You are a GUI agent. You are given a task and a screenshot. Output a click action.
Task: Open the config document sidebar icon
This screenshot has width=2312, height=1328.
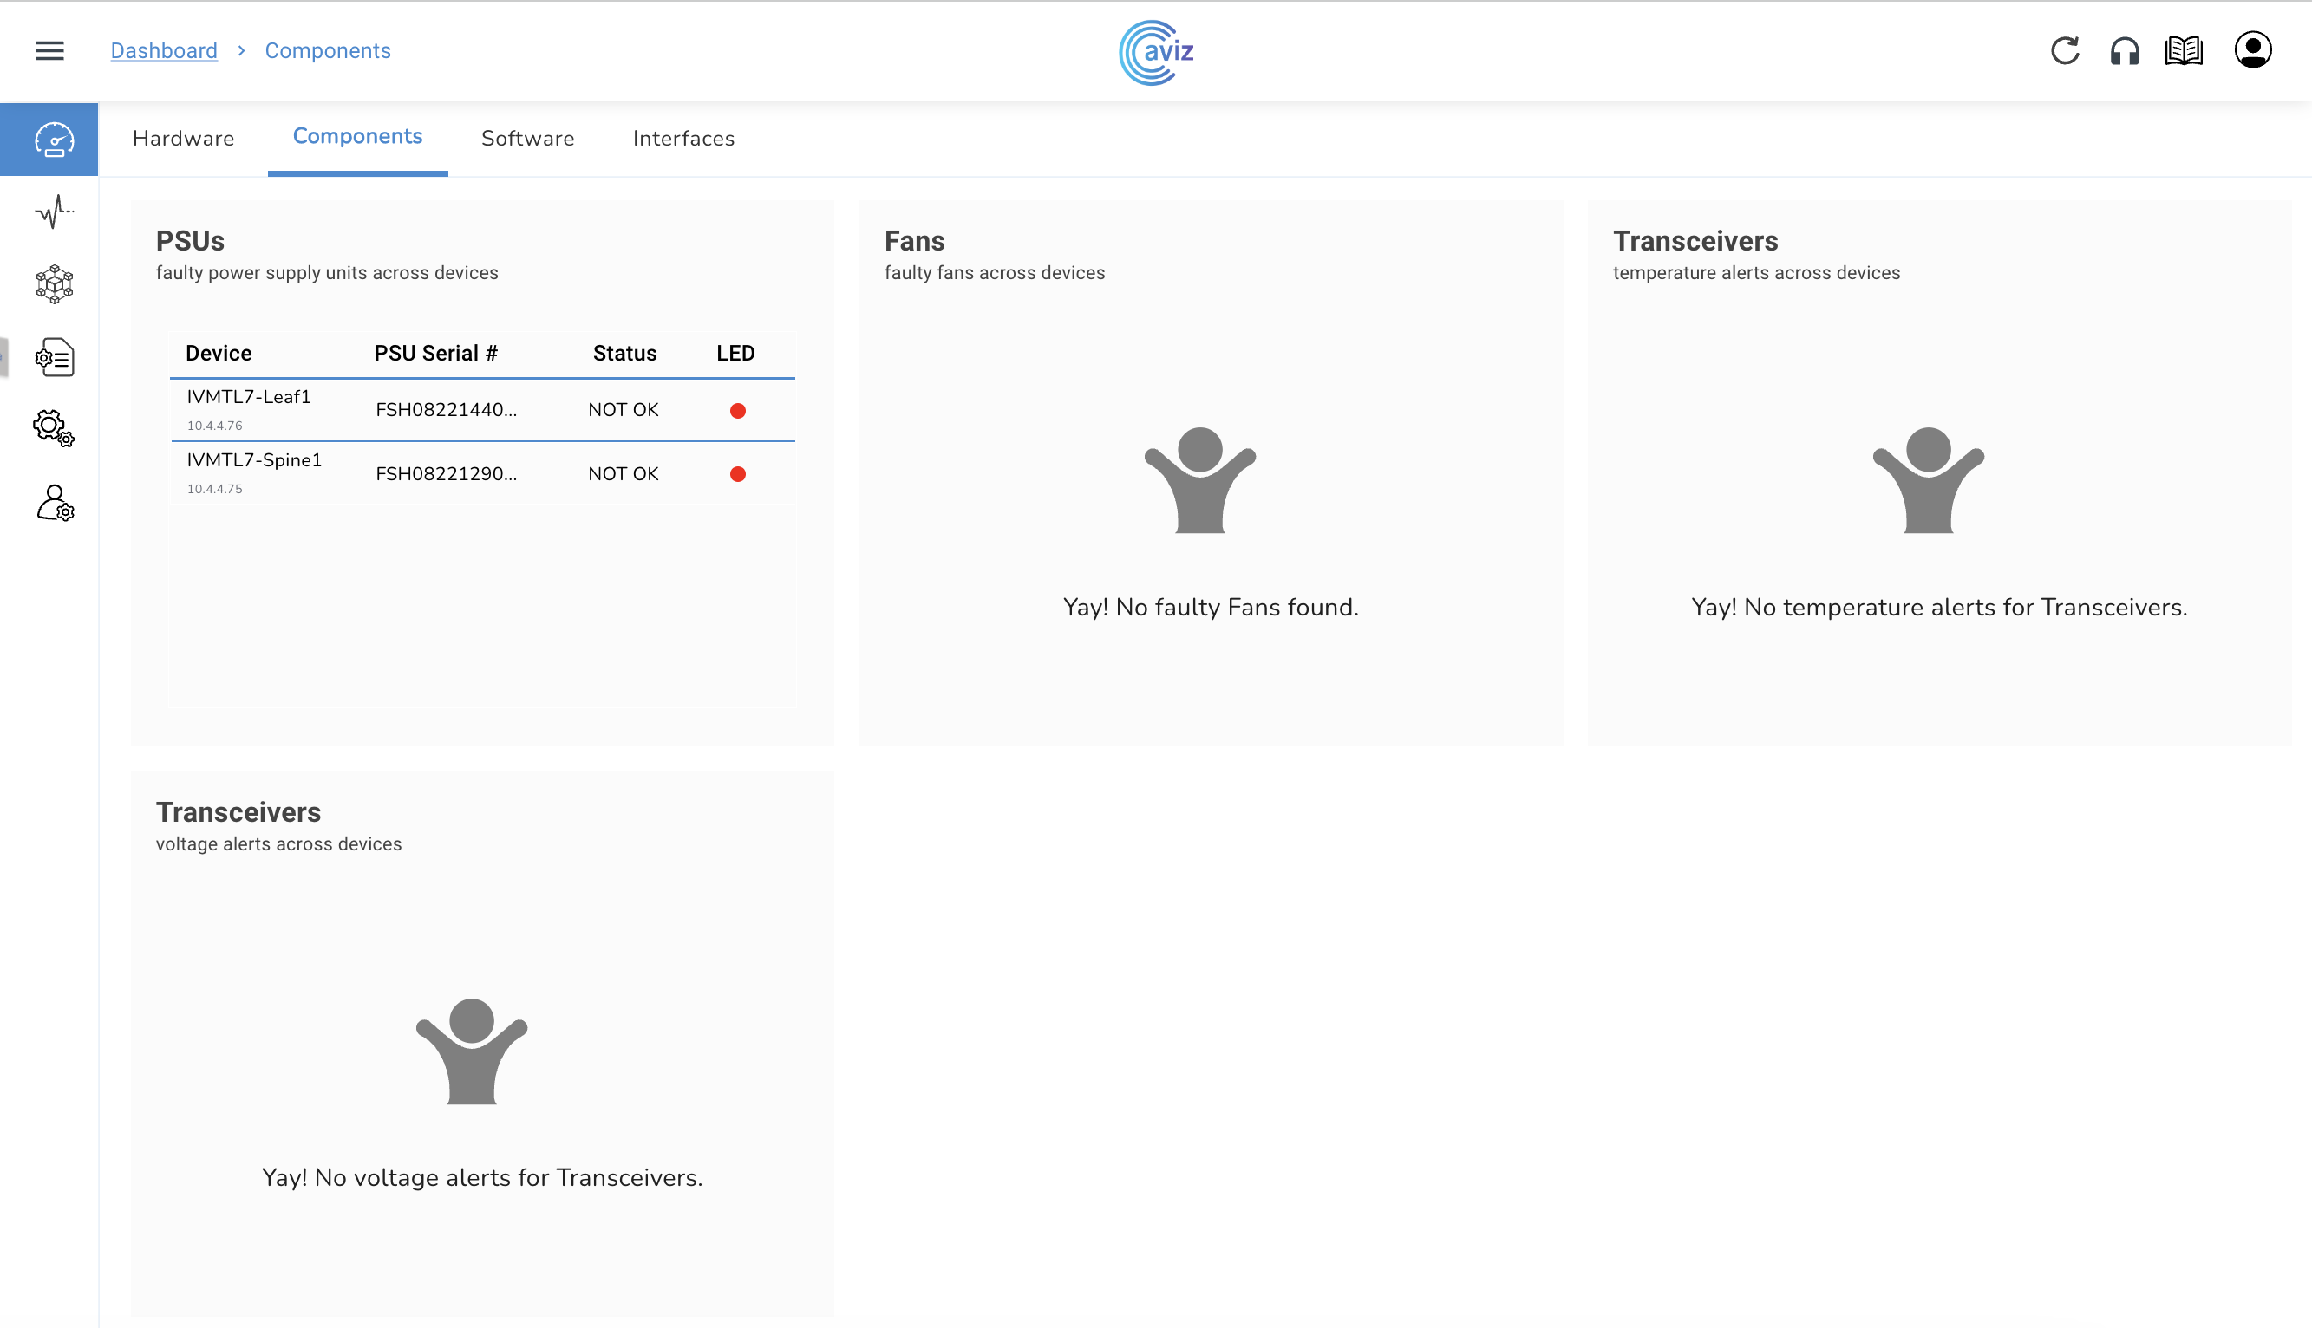[x=54, y=357]
